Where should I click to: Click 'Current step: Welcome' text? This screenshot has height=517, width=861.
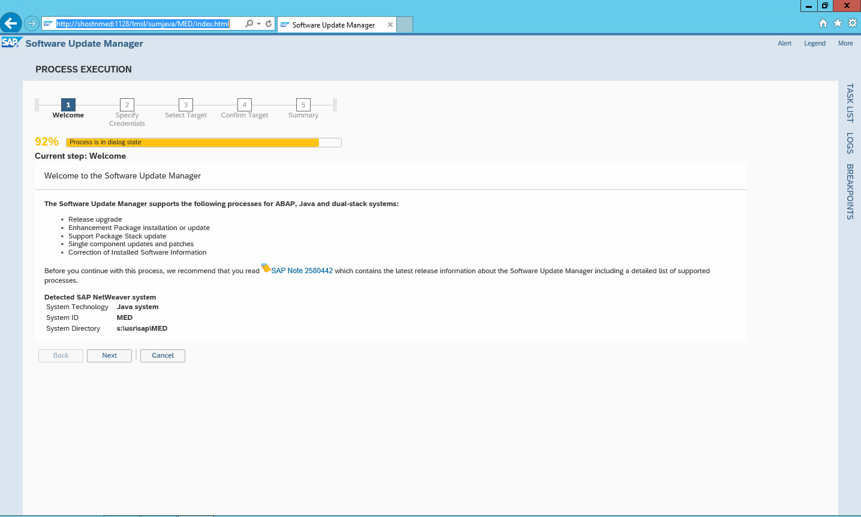[80, 156]
